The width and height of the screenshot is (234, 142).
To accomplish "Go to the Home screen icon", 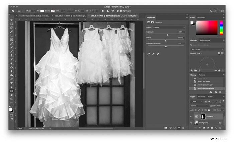I will [x=13, y=11].
